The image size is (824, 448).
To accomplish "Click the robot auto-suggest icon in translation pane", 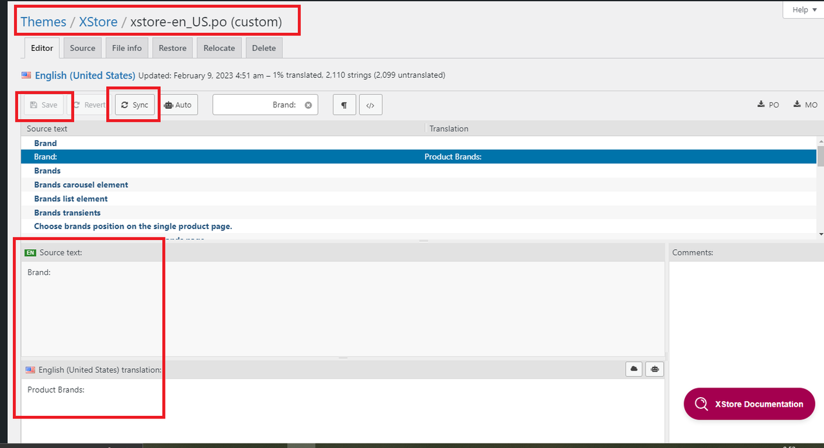I will click(655, 369).
